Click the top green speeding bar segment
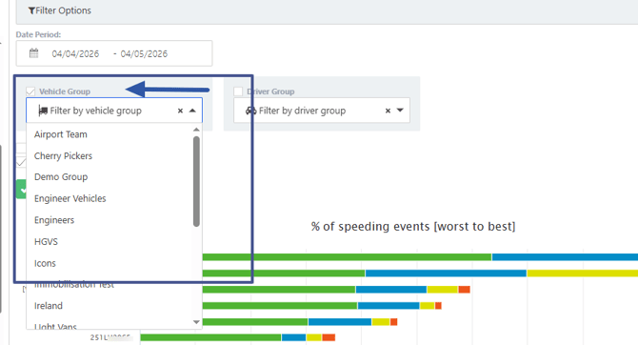The height and width of the screenshot is (345, 638). pos(347,257)
